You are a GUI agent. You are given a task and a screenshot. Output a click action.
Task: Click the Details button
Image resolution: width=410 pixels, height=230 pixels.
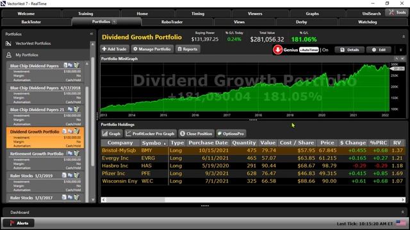click(350, 50)
